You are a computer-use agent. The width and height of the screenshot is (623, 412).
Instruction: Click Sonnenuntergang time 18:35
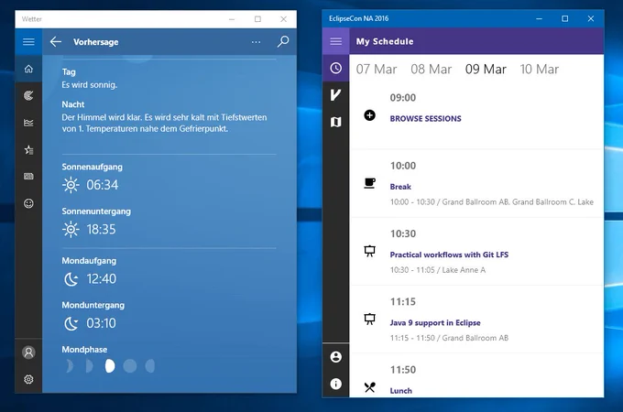click(102, 230)
